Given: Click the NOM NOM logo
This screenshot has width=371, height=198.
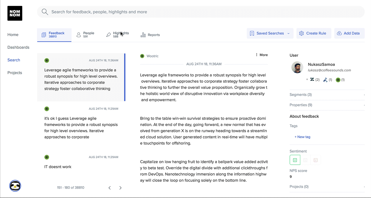Looking at the screenshot, I should tap(15, 13).
